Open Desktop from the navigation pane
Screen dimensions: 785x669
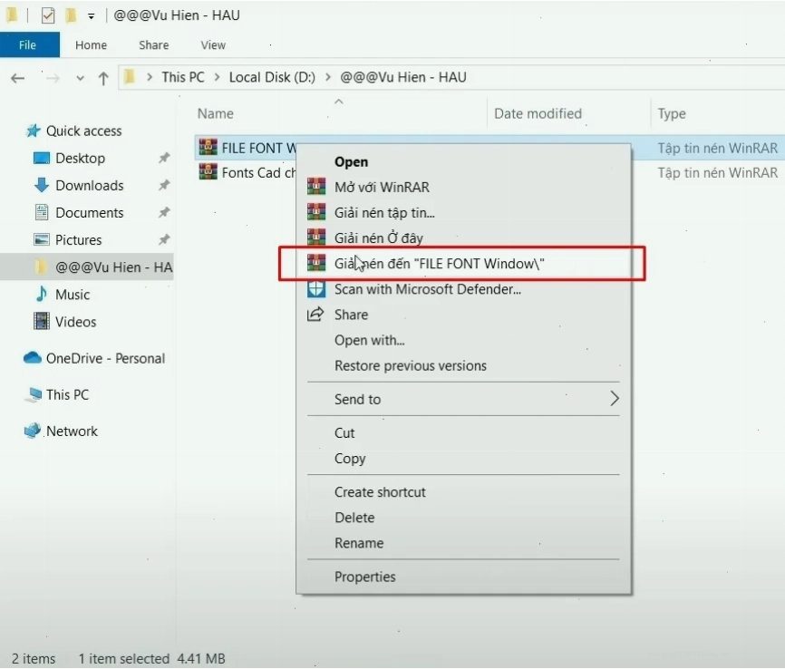[x=80, y=159]
